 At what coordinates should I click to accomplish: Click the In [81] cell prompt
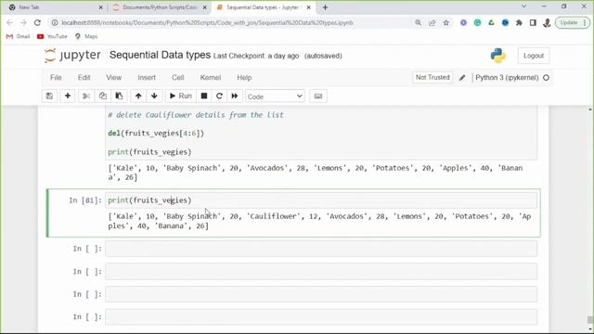click(85, 200)
